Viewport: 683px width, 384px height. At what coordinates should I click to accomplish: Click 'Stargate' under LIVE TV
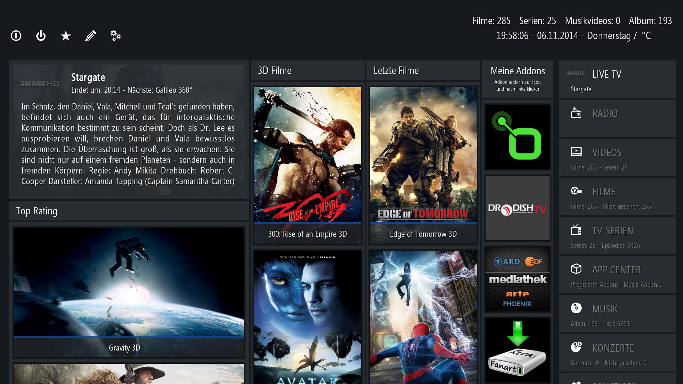(581, 89)
